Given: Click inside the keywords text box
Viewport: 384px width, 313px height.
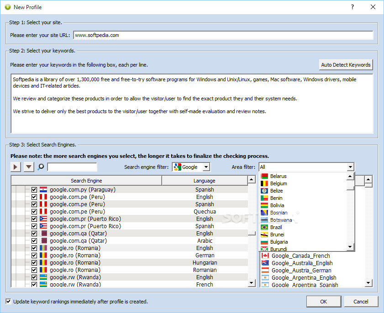Looking at the screenshot, I should [x=192, y=103].
